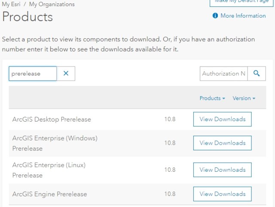Image resolution: width=275 pixels, height=207 pixels.
Task: Clear the prerelease search with the X icon
Action: (66, 73)
